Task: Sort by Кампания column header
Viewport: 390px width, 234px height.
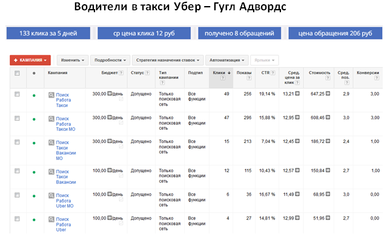Action: pyautogui.click(x=58, y=73)
